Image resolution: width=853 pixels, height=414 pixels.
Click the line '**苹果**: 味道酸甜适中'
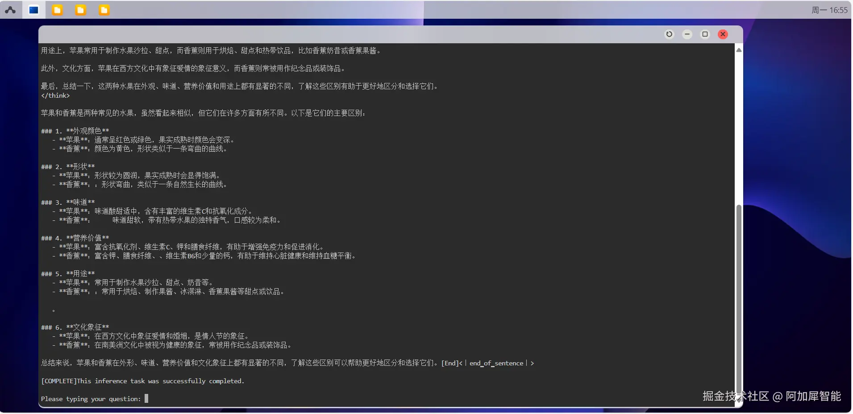click(x=153, y=211)
